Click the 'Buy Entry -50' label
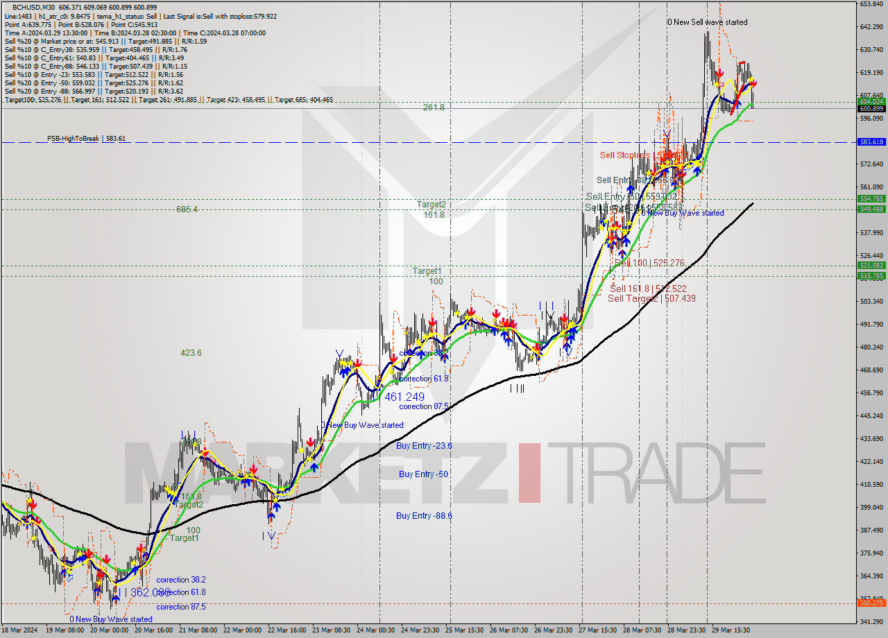 click(x=422, y=474)
